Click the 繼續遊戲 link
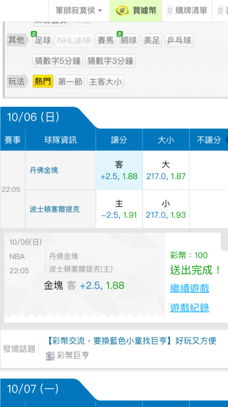The height and width of the screenshot is (407, 228). [190, 289]
